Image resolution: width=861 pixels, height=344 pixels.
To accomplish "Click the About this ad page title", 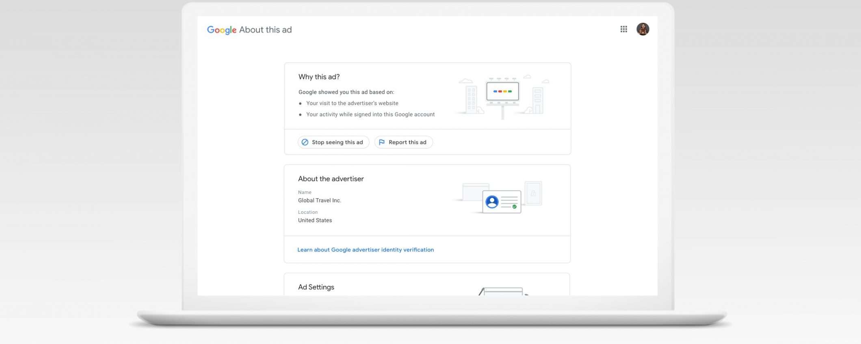I will [265, 30].
